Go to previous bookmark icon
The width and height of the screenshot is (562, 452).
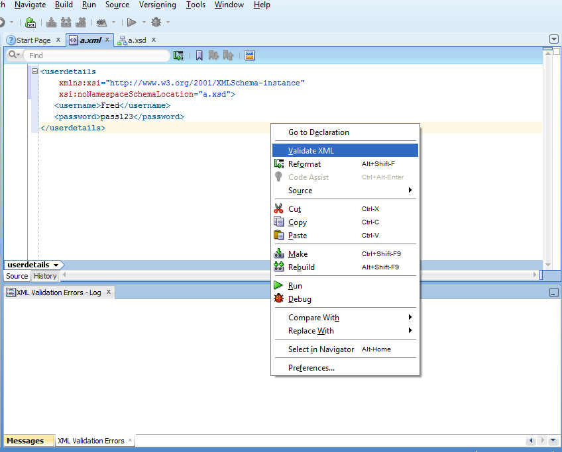pos(228,56)
